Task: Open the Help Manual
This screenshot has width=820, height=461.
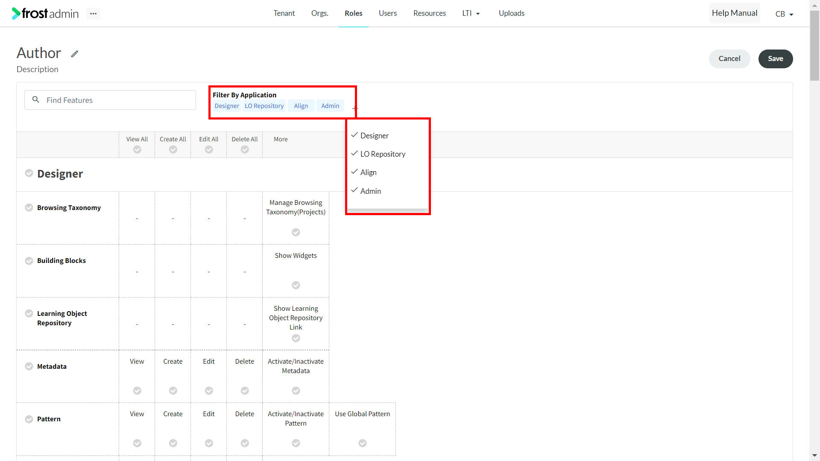Action: point(735,13)
